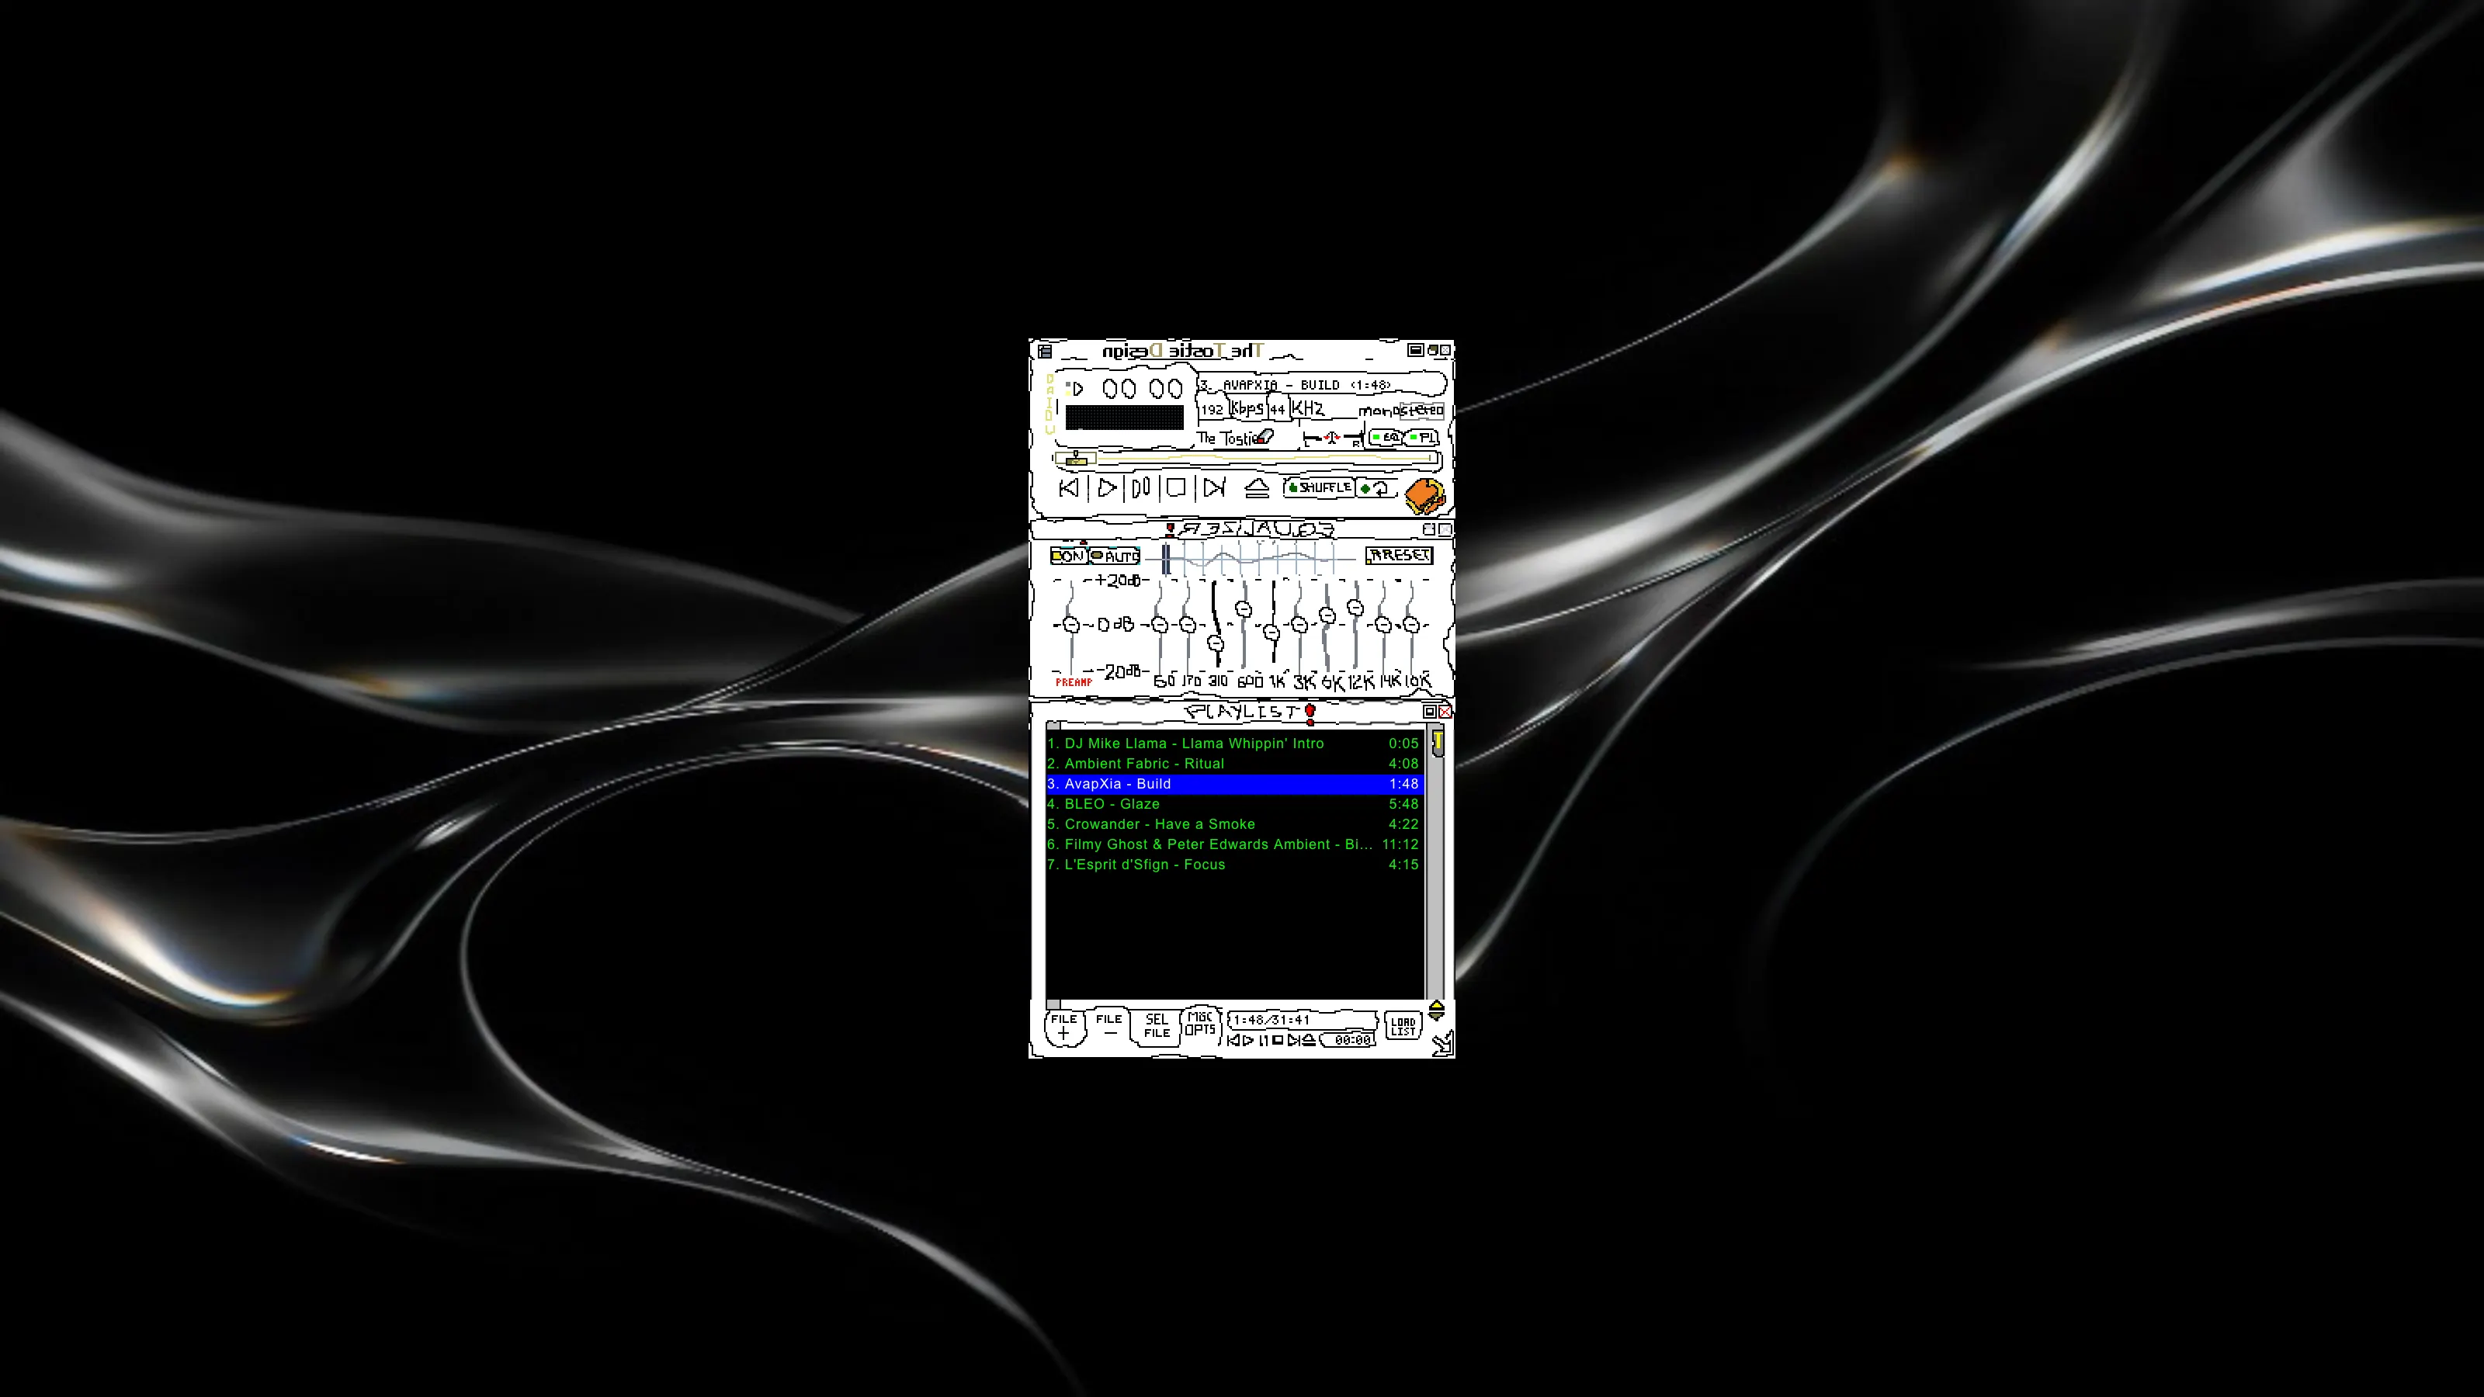The width and height of the screenshot is (2484, 1397).
Task: Select track 1 DJ Mike Llama intro
Action: (1234, 744)
